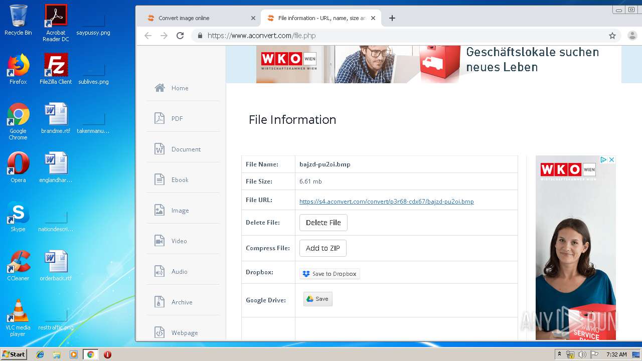The image size is (642, 361).
Task: Select the Firefox desktop shortcut
Action: (18, 69)
